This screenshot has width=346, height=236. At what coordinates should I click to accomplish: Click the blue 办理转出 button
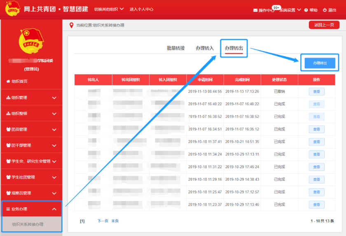[x=320, y=63]
